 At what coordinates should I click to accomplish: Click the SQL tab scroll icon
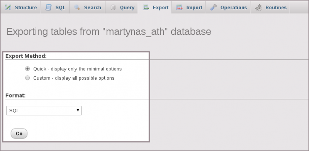point(48,7)
